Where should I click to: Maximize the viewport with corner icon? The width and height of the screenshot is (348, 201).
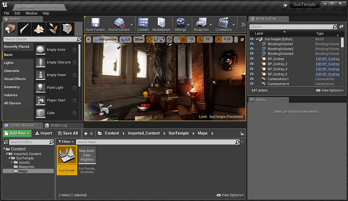tap(242, 40)
